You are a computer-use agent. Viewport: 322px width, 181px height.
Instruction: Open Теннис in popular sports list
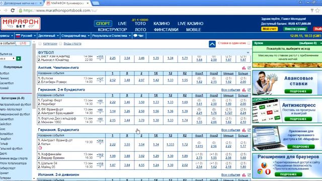pyautogui.click(x=5, y=78)
